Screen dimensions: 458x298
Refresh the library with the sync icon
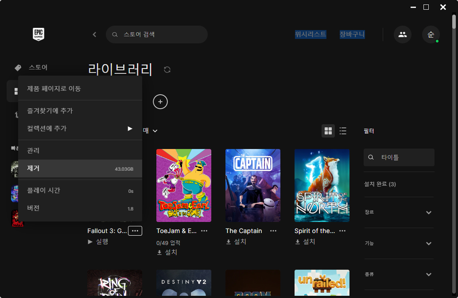(x=167, y=70)
